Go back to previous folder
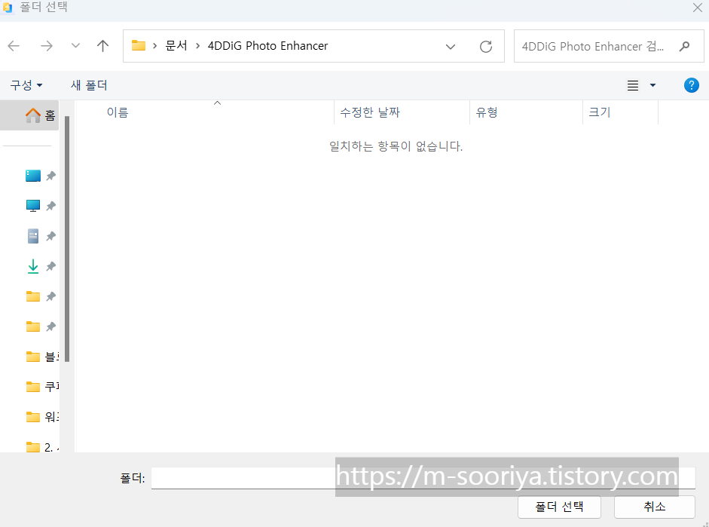709x527 pixels. (14, 46)
